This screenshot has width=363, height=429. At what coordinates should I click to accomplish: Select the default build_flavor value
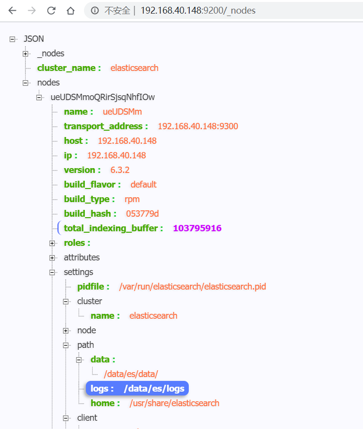[143, 185]
